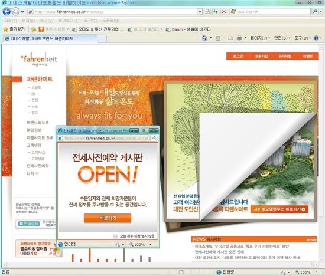Expand the 웹 조각 갤러리 dropdown
Screen dimensions: 325x276
pos(161,29)
